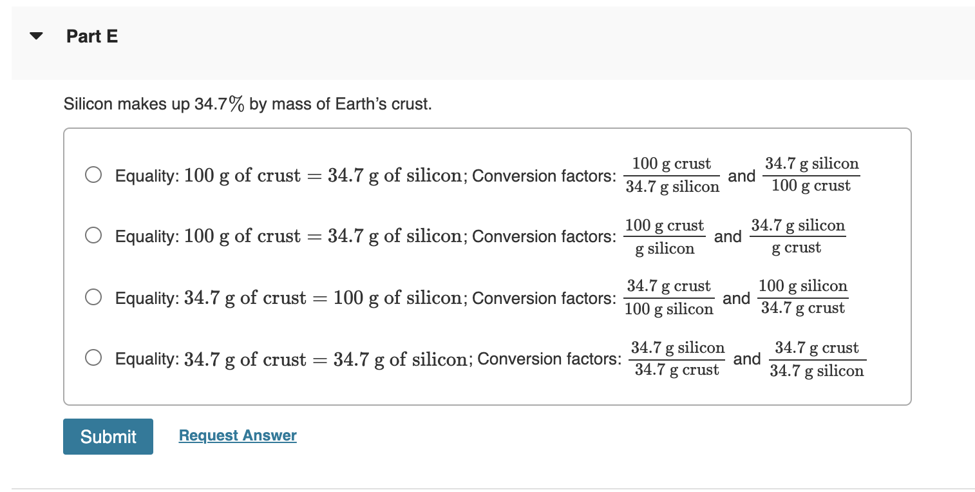
Task: Choose the option with fractions missing 100 and 34.7
Action: tap(93, 235)
